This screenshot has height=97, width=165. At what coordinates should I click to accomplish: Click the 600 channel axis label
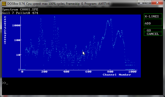pos(88,72)
